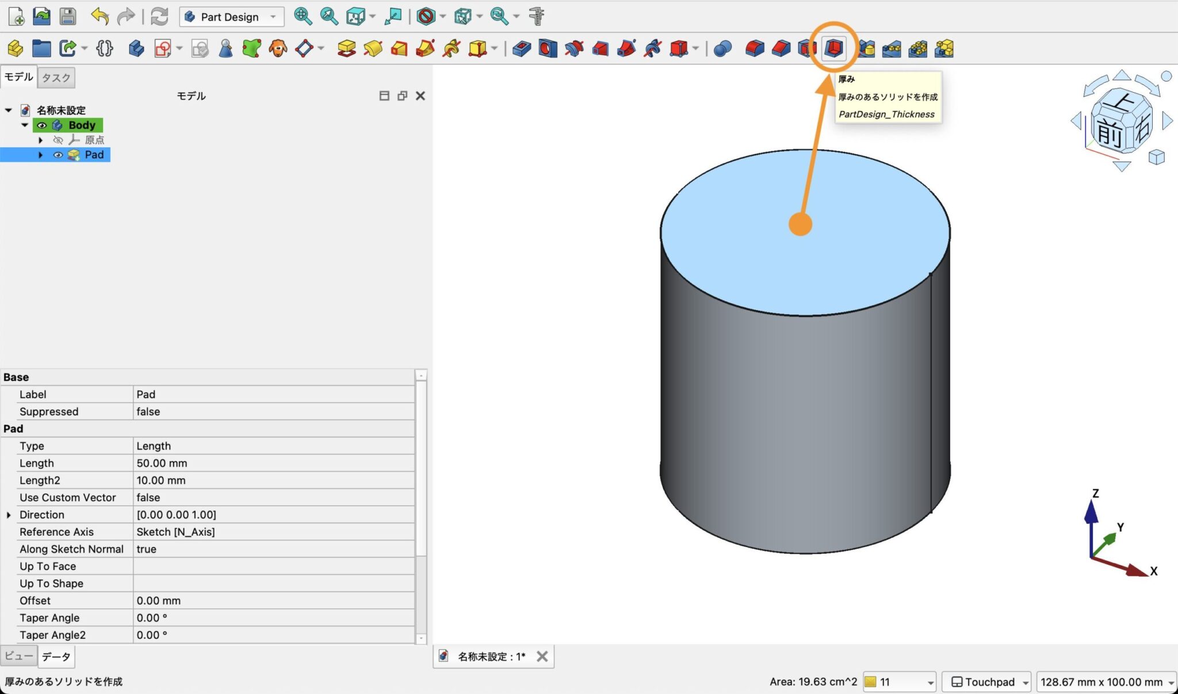This screenshot has height=694, width=1178.
Task: Show the hidden 原点 origin
Action: point(59,140)
